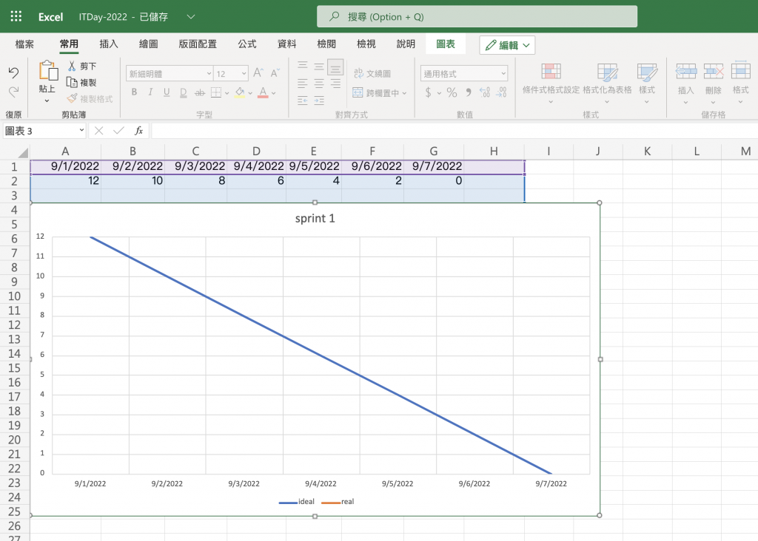758x541 pixels.
Task: Toggle underline formatting
Action: (167, 92)
